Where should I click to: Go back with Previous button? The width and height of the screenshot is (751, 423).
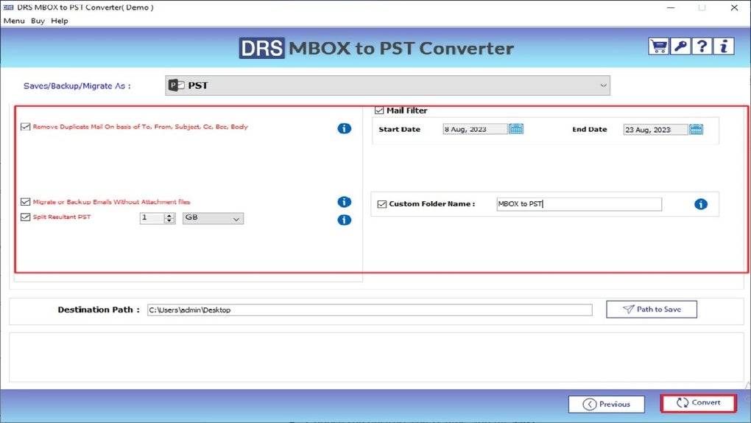point(607,405)
